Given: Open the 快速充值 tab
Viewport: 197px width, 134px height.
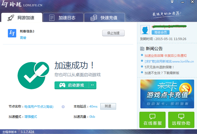Looking at the screenshot, I should 105,18.
